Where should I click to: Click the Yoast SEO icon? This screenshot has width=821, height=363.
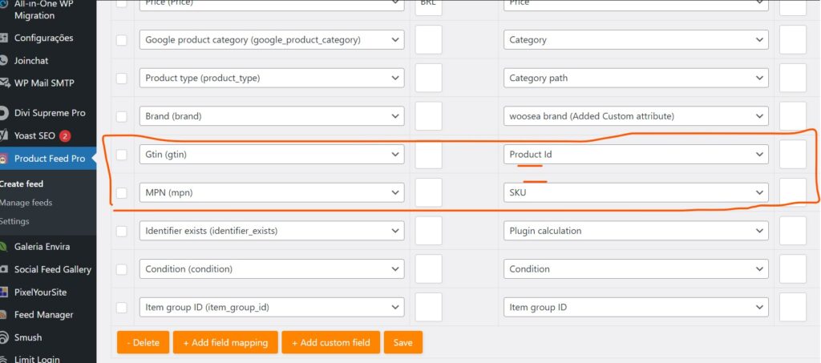(5, 135)
